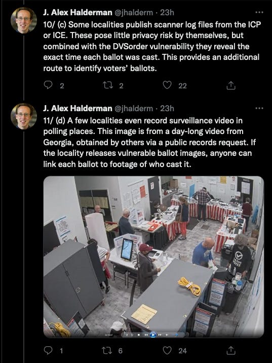The image size is (272, 363).
Task: Share the tweet about scanner log files
Action: (x=230, y=86)
